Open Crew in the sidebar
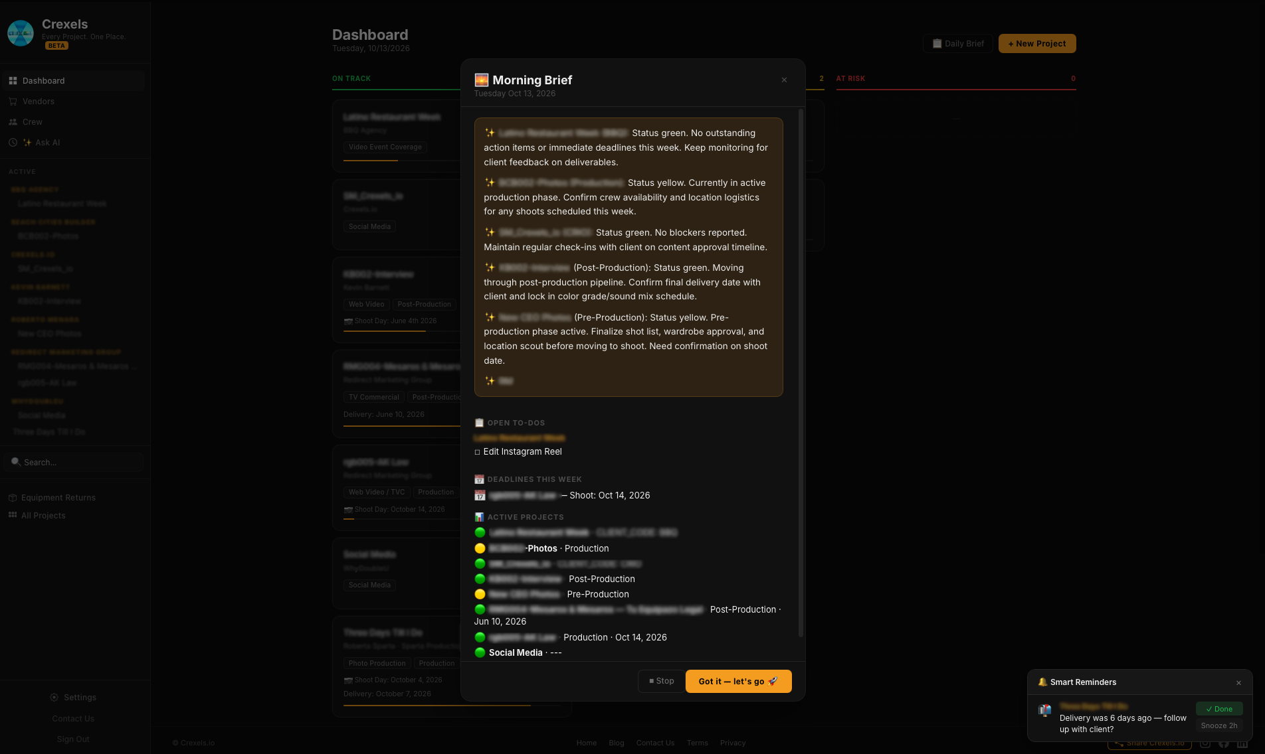 [73, 122]
